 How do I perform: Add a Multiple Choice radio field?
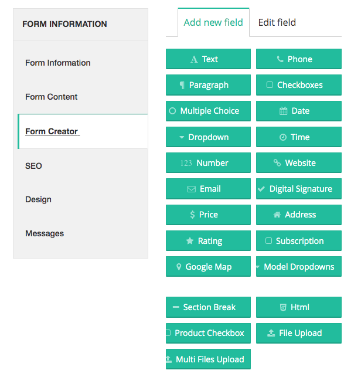(208, 111)
